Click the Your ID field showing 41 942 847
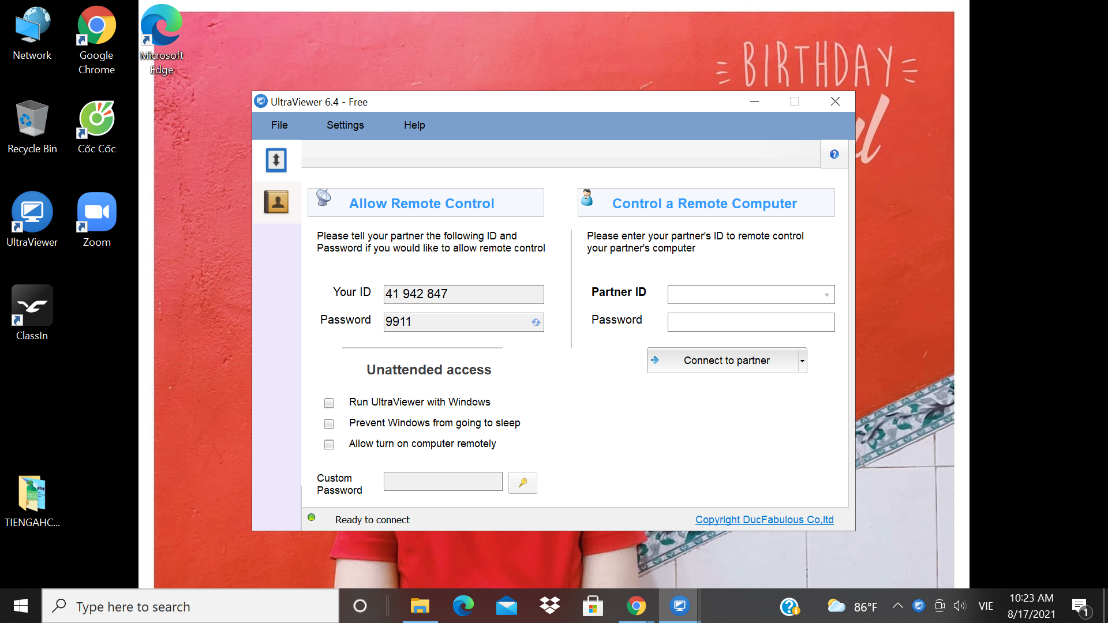This screenshot has height=623, width=1108. tap(463, 294)
